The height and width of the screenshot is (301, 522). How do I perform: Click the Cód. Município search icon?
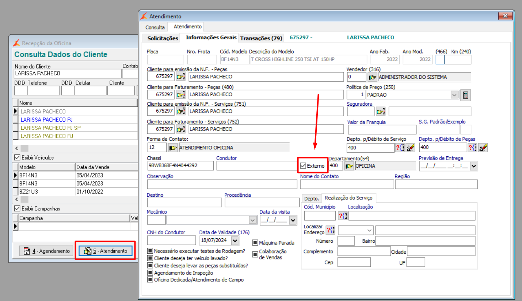click(343, 216)
